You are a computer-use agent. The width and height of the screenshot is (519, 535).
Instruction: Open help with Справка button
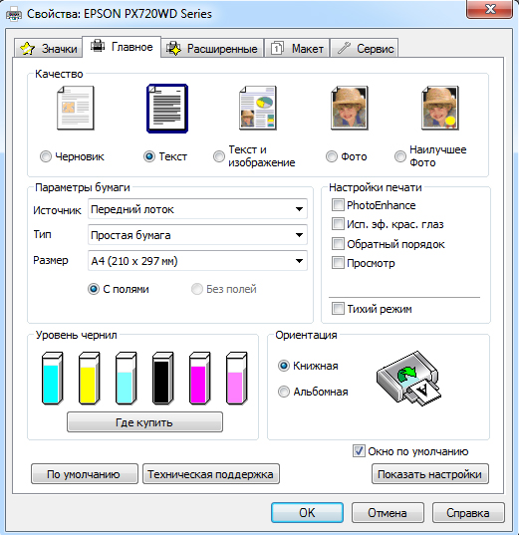468,512
